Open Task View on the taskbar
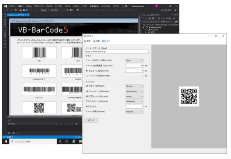The width and height of the screenshot is (231, 159). click(x=67, y=141)
